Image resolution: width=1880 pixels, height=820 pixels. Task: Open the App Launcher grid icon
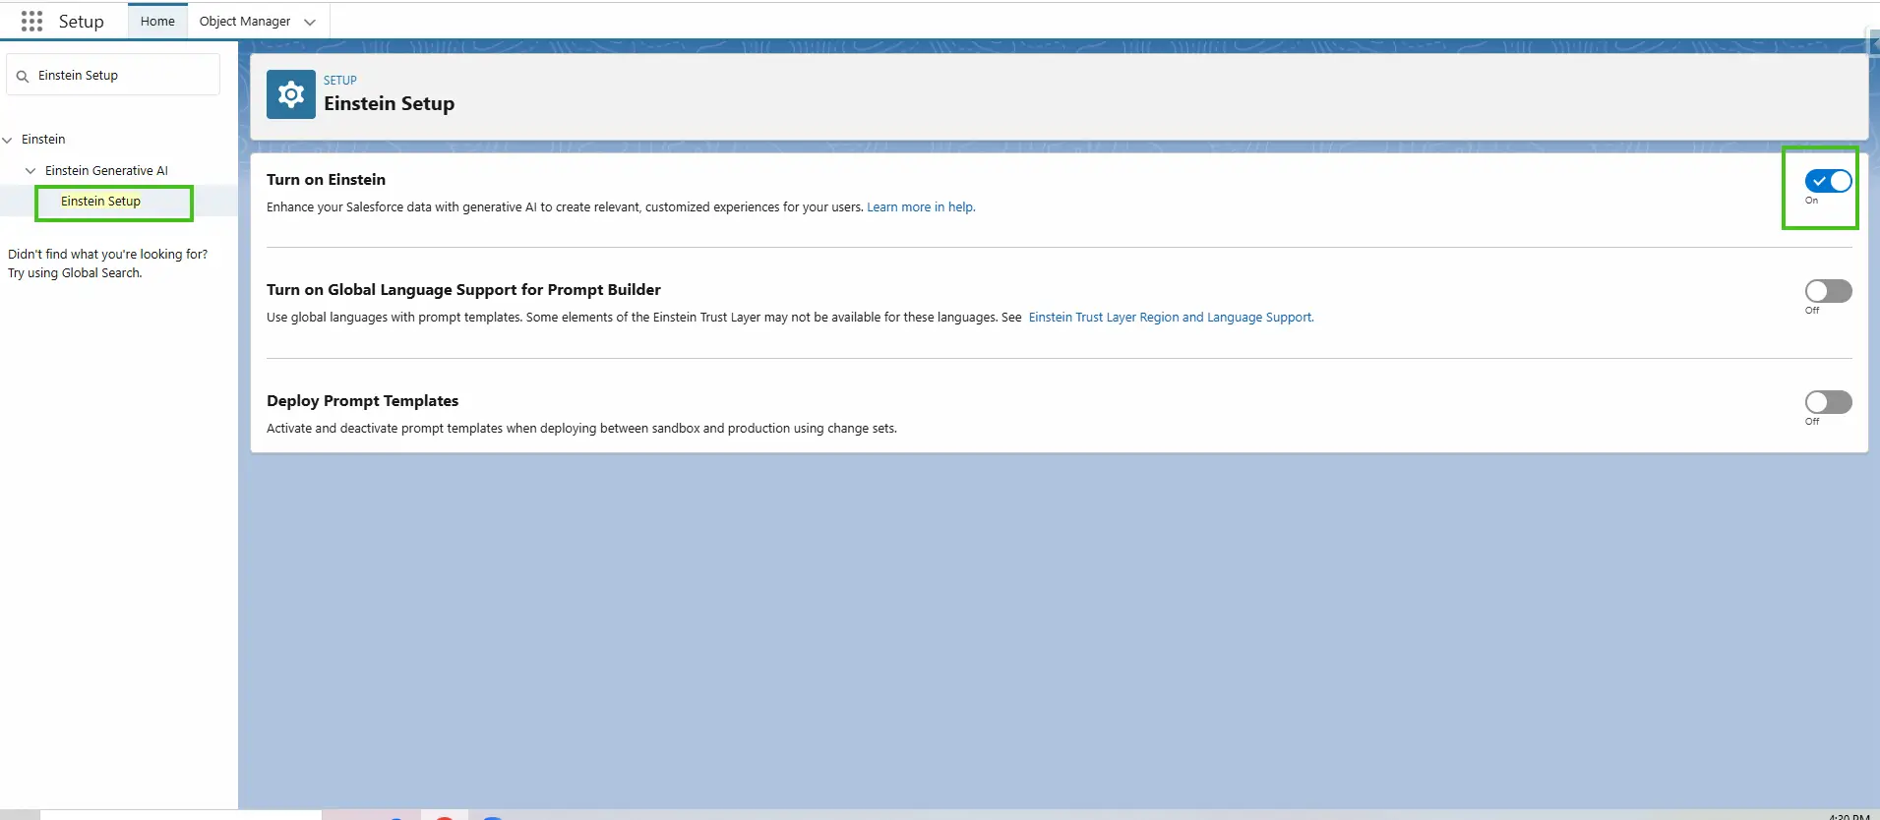pos(31,21)
